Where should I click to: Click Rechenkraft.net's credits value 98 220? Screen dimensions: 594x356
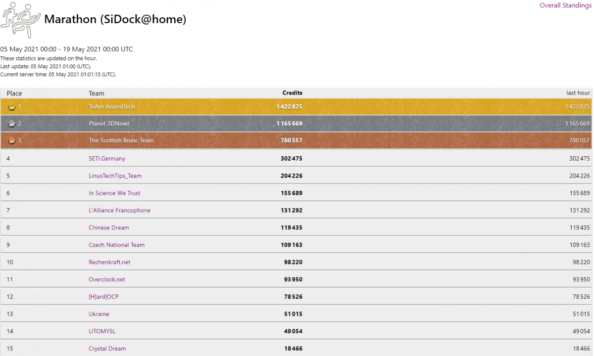[294, 263]
